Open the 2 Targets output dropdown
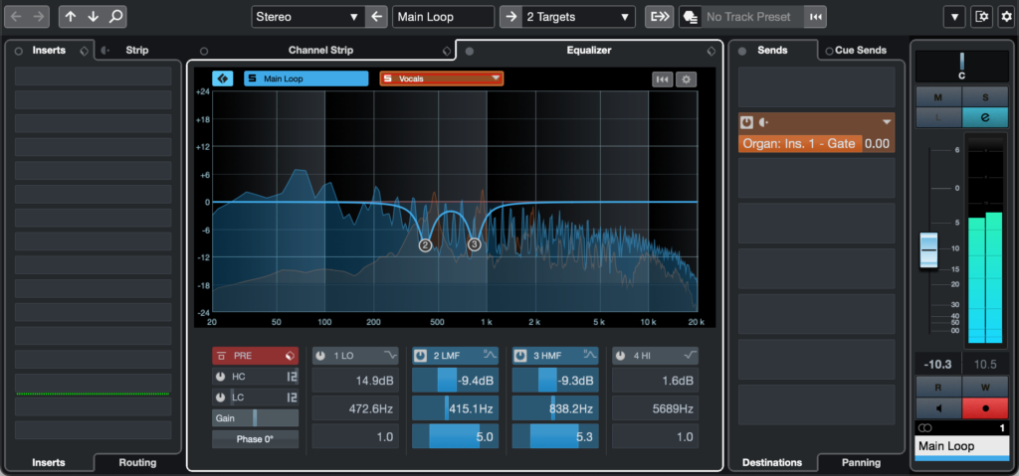 (x=578, y=17)
